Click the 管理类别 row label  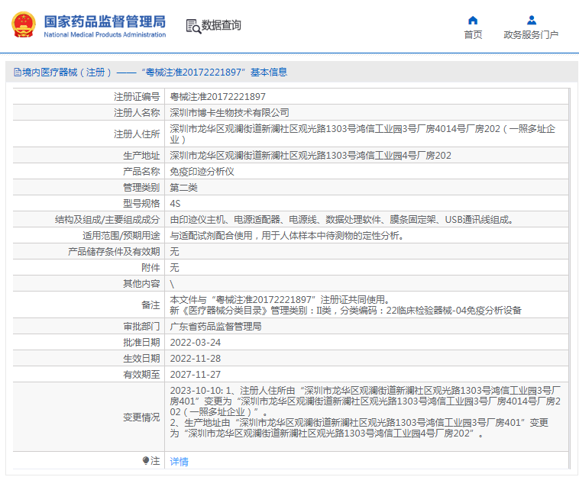pyautogui.click(x=141, y=188)
